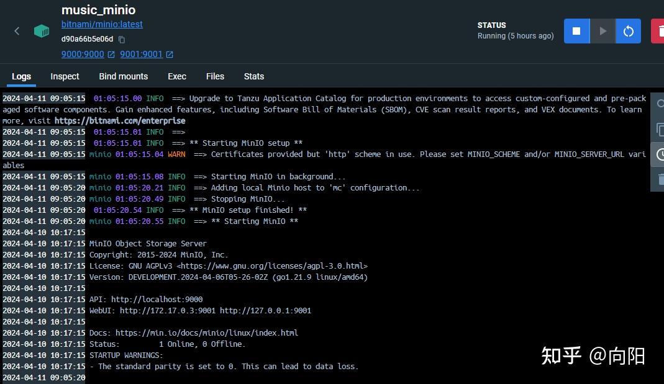Open the Bind mounts tab

123,76
